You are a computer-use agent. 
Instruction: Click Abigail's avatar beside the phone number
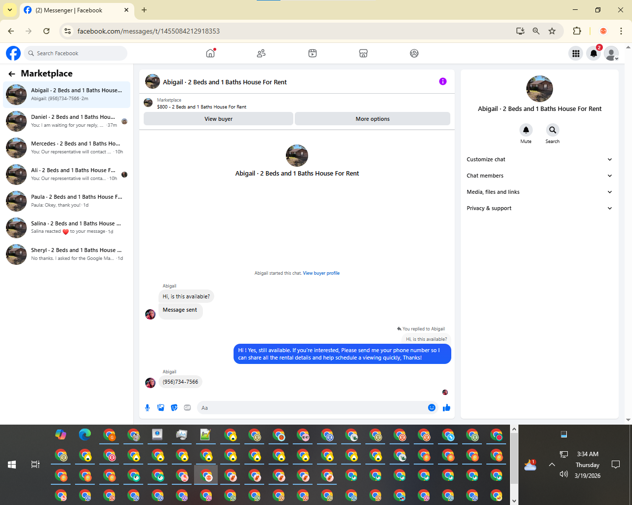[x=151, y=383]
